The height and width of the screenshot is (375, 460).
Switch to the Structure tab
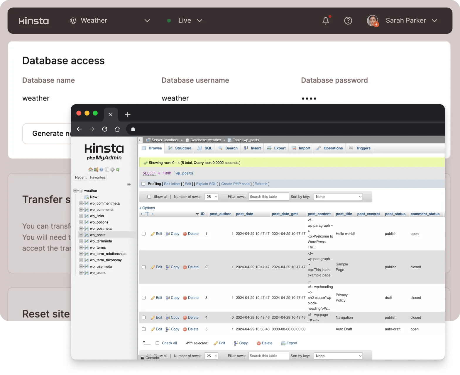pyautogui.click(x=180, y=148)
